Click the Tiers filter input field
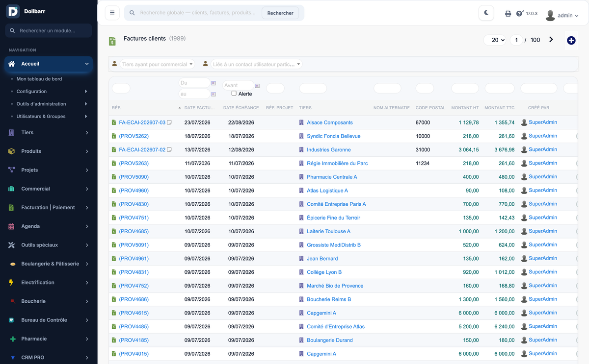Viewport: 589px width, 364px height. (x=313, y=88)
